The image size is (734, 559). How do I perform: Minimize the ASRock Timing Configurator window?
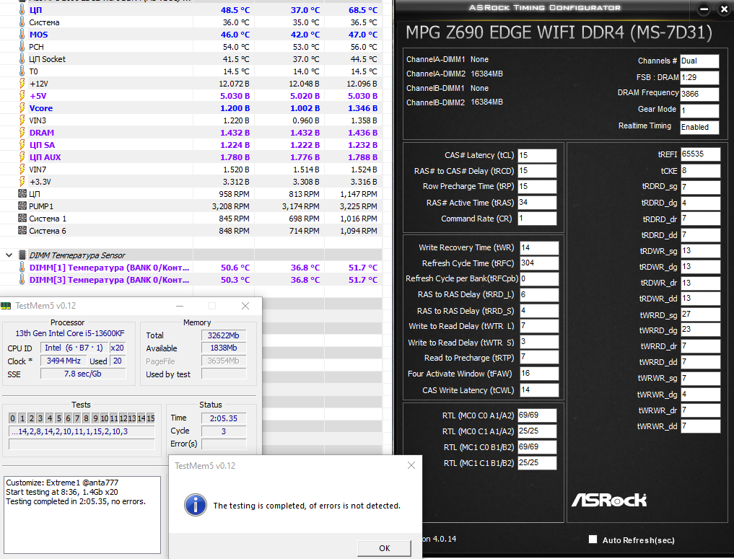pyautogui.click(x=704, y=9)
